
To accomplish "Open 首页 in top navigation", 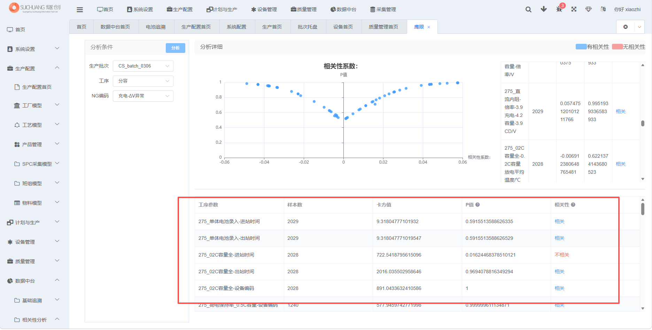I will (x=105, y=9).
